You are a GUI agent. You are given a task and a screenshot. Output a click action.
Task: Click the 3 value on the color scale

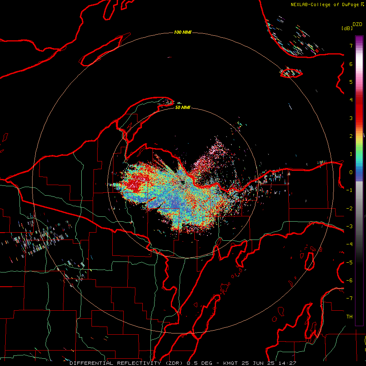pyautogui.click(x=351, y=118)
